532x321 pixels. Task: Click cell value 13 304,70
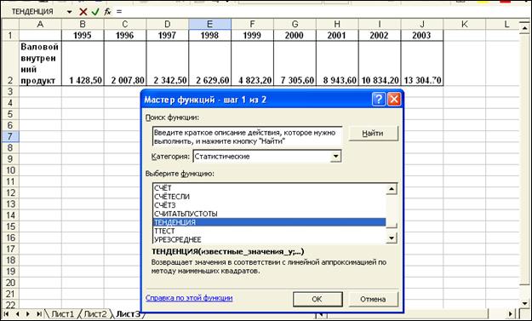coord(422,64)
